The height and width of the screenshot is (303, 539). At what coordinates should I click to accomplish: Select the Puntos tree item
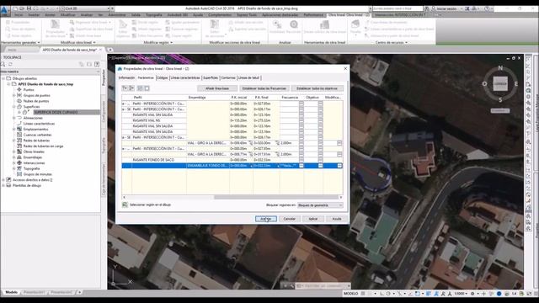[x=29, y=90]
